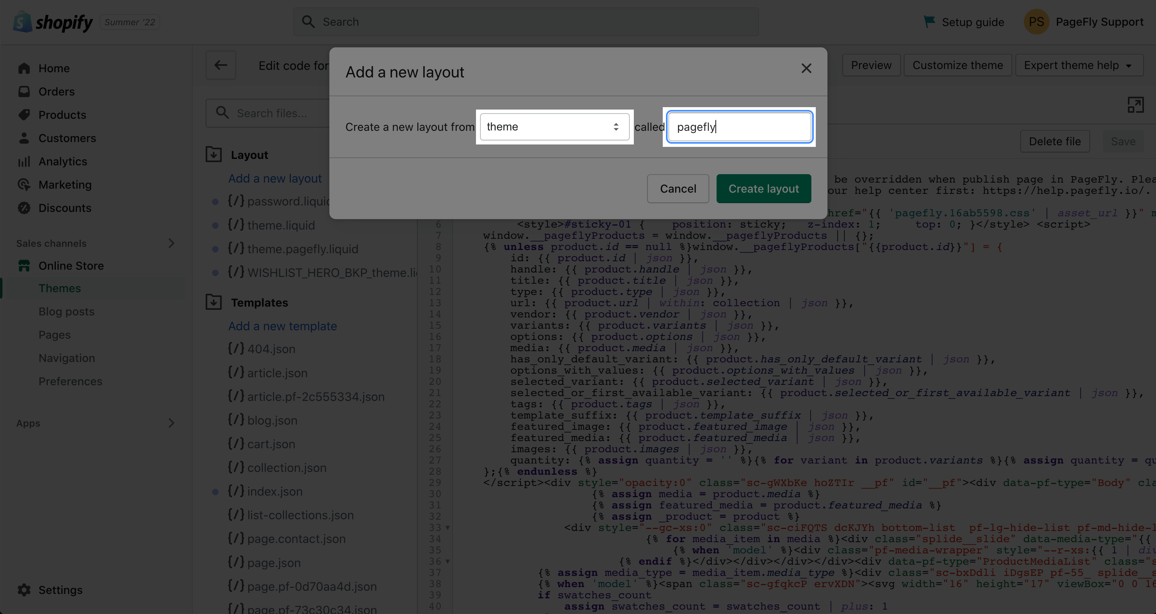
Task: Open password.liquid file
Action: [x=278, y=201]
